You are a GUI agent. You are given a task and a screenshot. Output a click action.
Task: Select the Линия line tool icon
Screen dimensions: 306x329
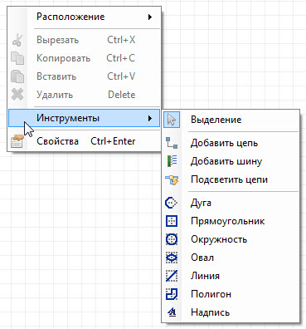(x=172, y=276)
